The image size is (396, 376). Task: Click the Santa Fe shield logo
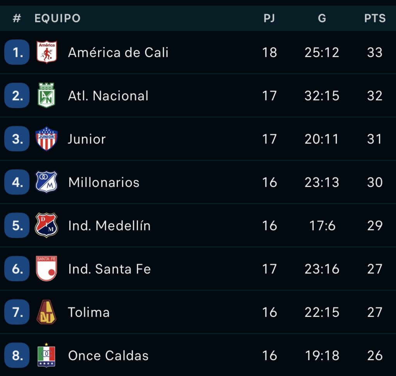click(46, 268)
